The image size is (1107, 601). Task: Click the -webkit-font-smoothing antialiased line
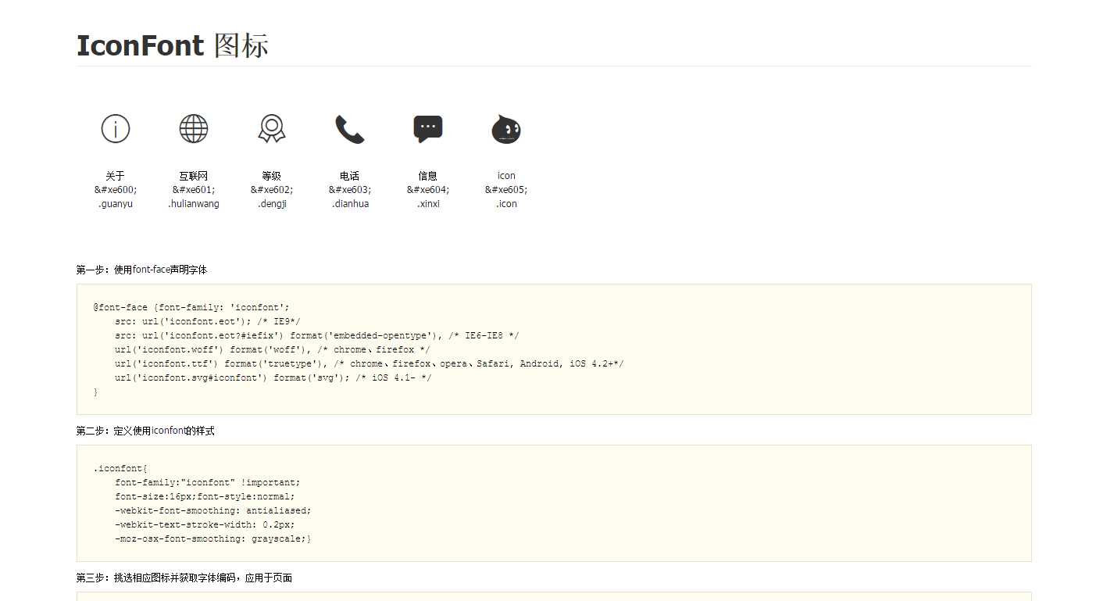tap(213, 510)
